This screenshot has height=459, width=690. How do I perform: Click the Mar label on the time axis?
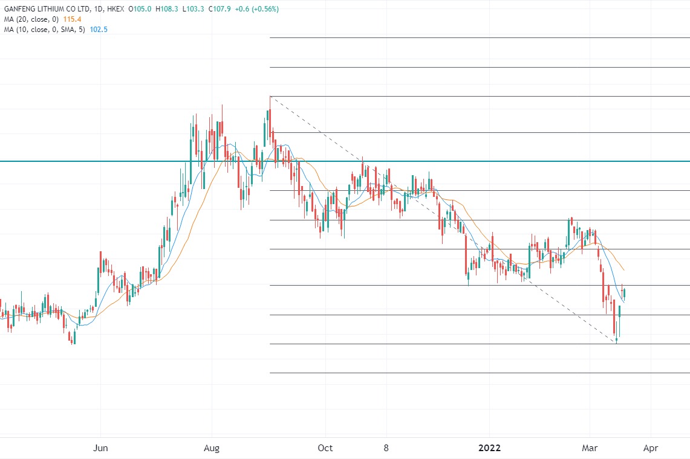point(590,448)
